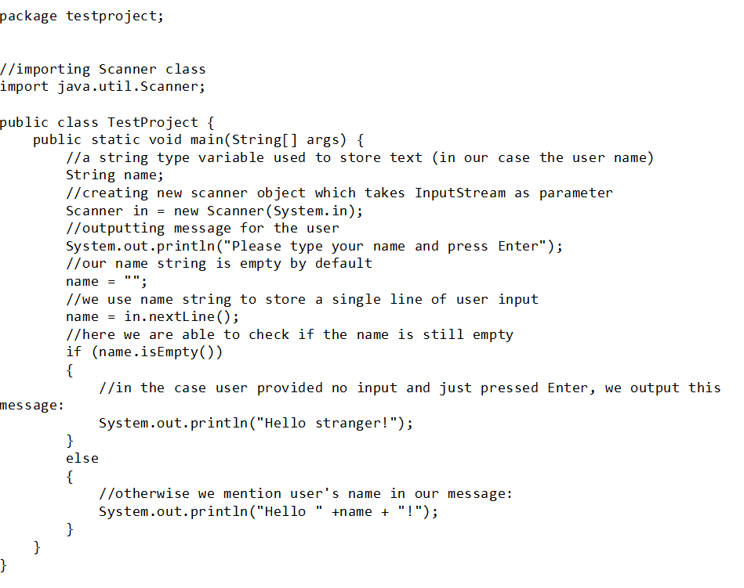Click new Scanner(System.in) expression
744x588 pixels.
(265, 211)
